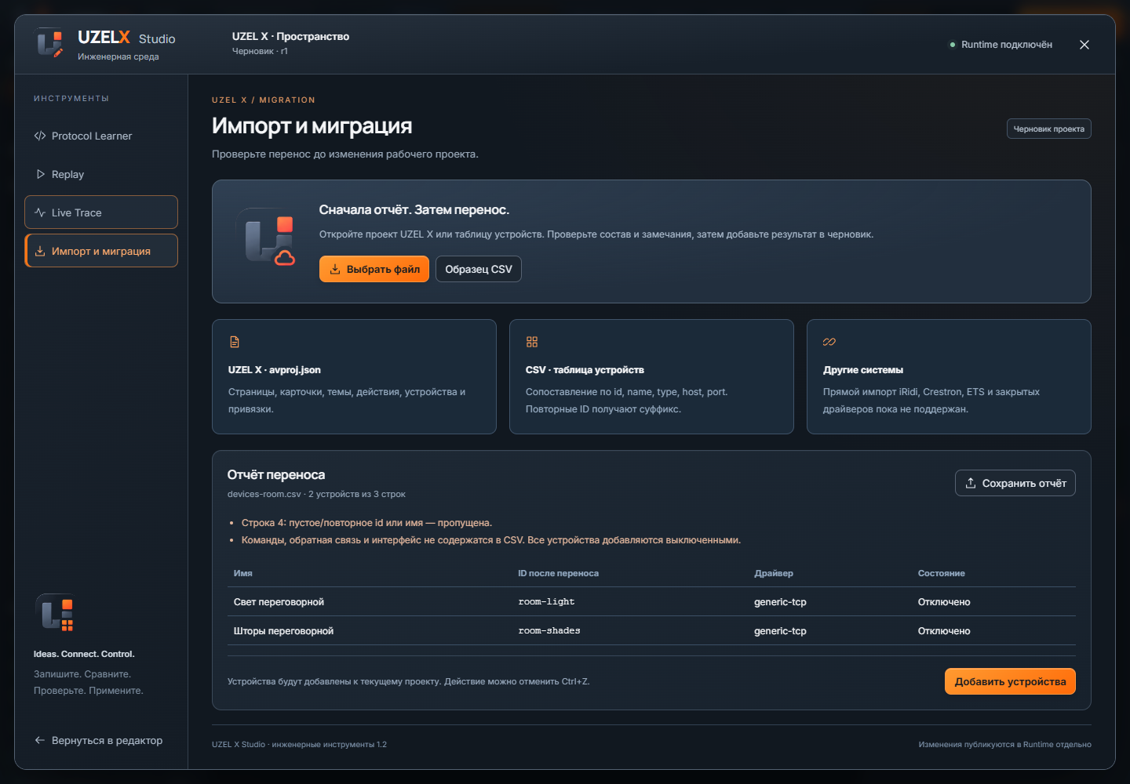Click the Runtime подключён status text
This screenshot has height=784, width=1130.
pyautogui.click(x=1007, y=45)
